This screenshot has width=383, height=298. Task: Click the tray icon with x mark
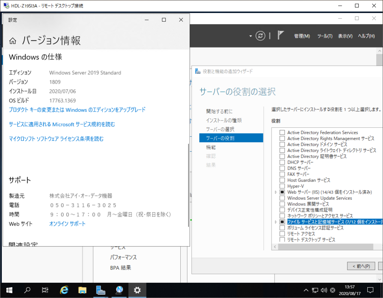[333, 290]
